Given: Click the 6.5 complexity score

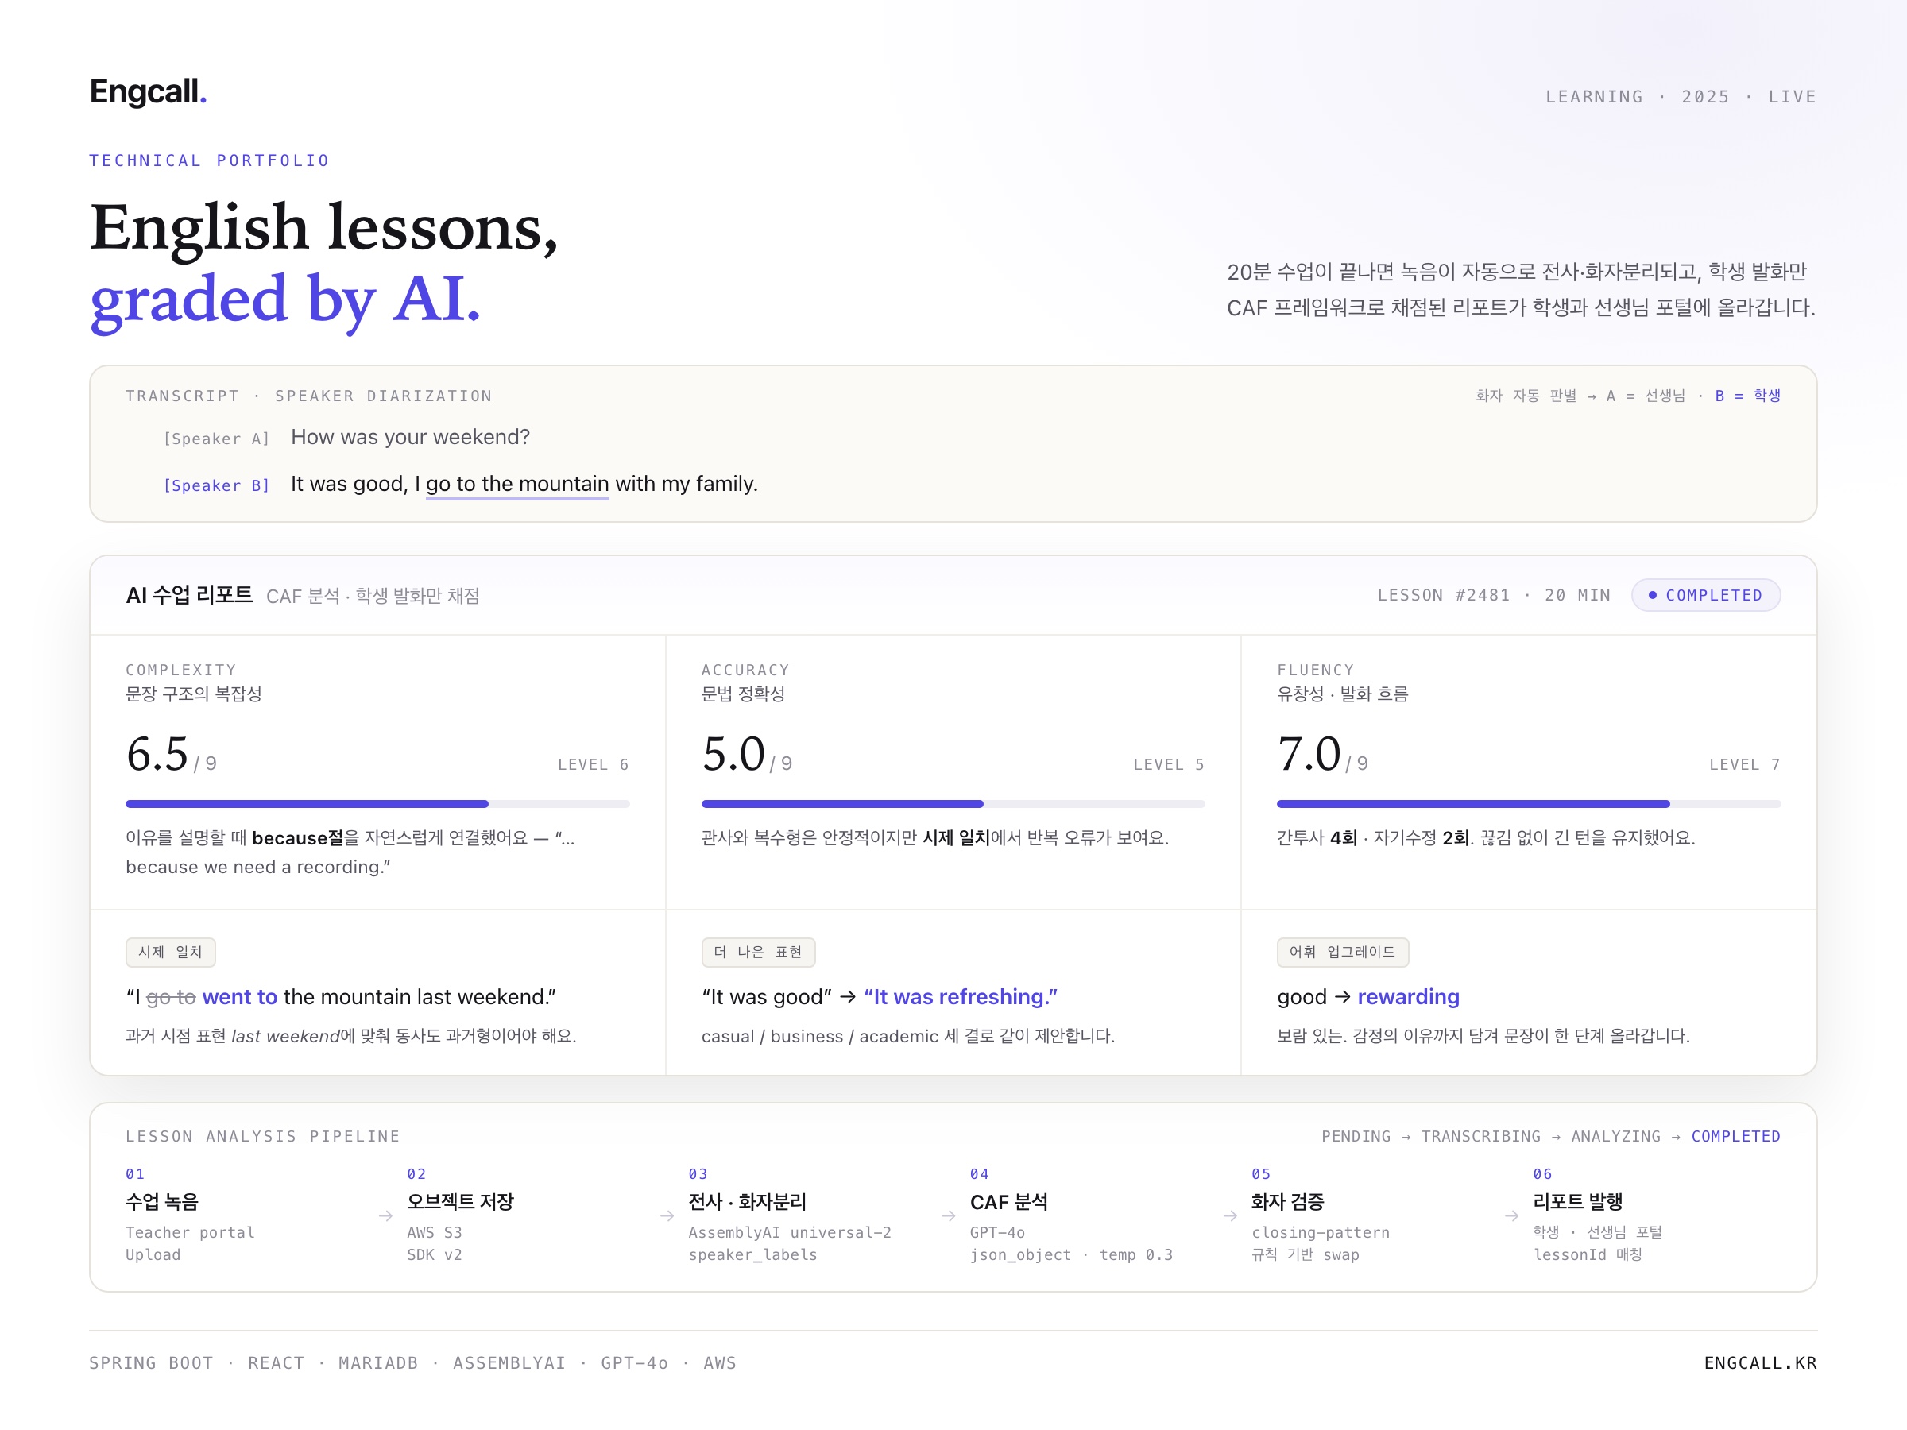Looking at the screenshot, I should click(x=157, y=753).
